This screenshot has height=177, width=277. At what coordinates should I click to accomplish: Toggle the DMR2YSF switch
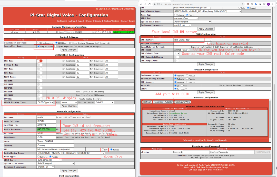point(40,92)
